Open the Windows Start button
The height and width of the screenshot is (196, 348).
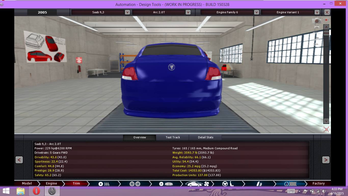6,191
